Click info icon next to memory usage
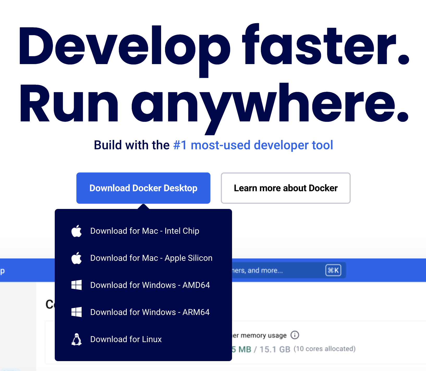 coord(295,335)
